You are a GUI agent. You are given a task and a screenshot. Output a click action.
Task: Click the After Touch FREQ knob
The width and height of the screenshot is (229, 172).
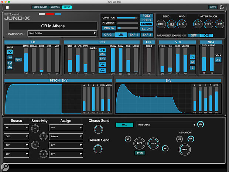[x=208, y=24]
